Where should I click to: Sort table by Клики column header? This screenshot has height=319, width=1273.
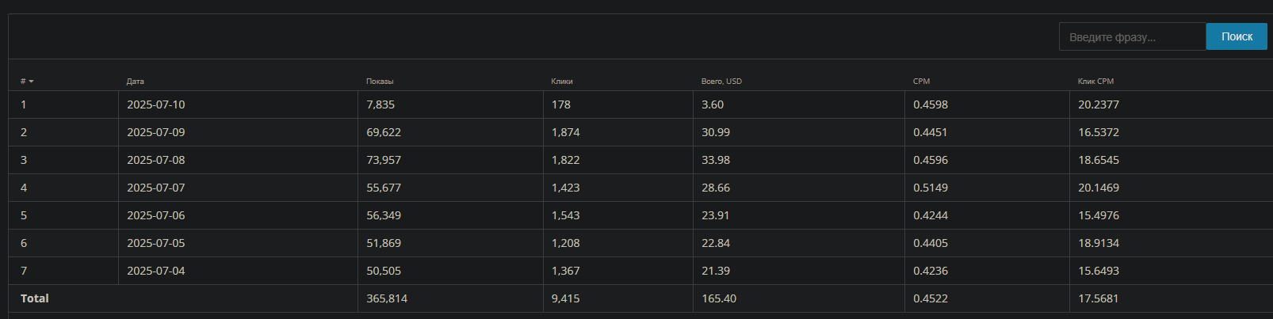point(562,82)
